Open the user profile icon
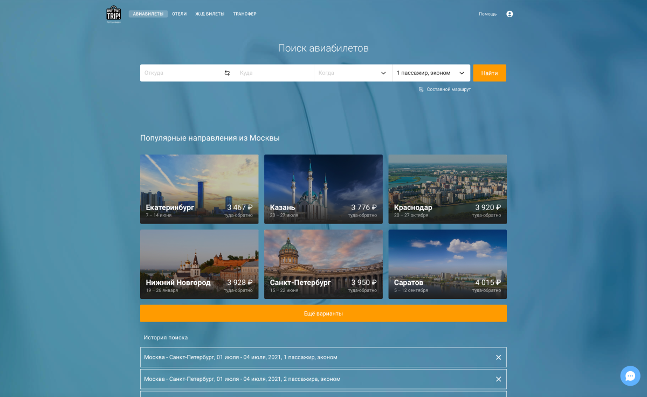 coord(510,14)
